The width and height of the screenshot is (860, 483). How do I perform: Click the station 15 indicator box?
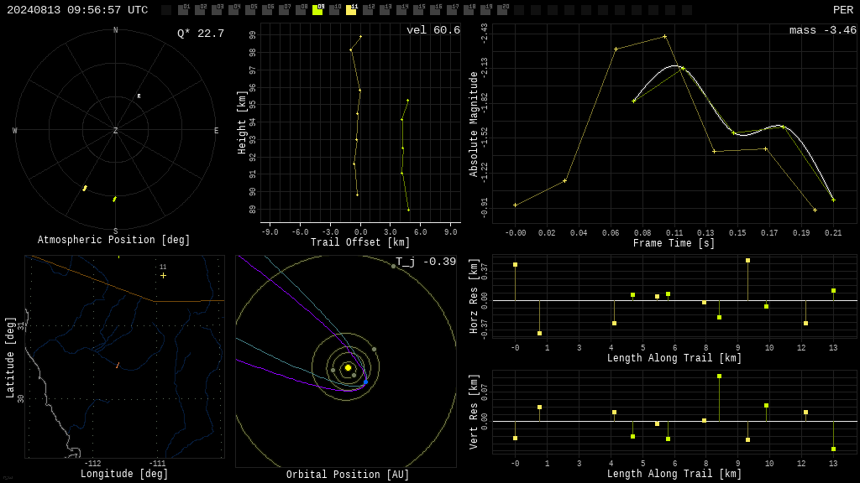click(418, 10)
